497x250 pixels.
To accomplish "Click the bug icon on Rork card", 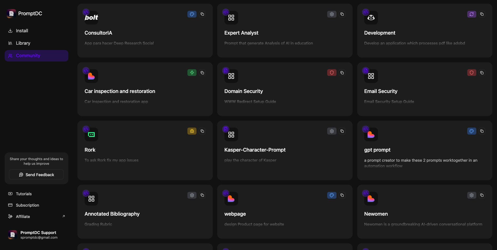I will 192,131.
